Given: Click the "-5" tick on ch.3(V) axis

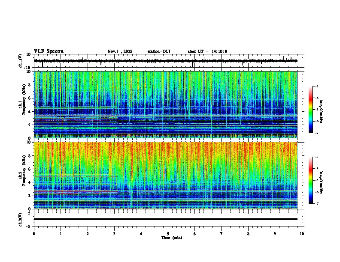Looking at the screenshot, I should point(29,226).
